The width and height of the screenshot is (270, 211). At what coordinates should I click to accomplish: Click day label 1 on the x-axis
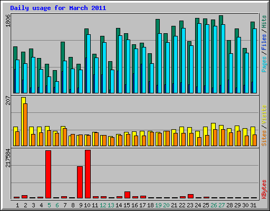coord(17,205)
